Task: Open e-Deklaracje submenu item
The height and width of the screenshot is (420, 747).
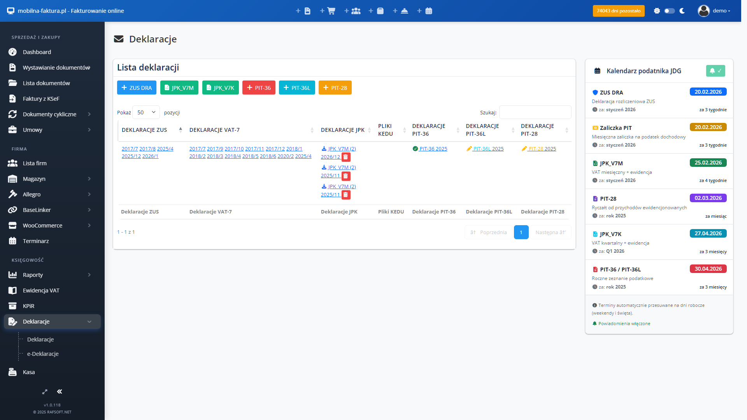Action: [x=43, y=354]
